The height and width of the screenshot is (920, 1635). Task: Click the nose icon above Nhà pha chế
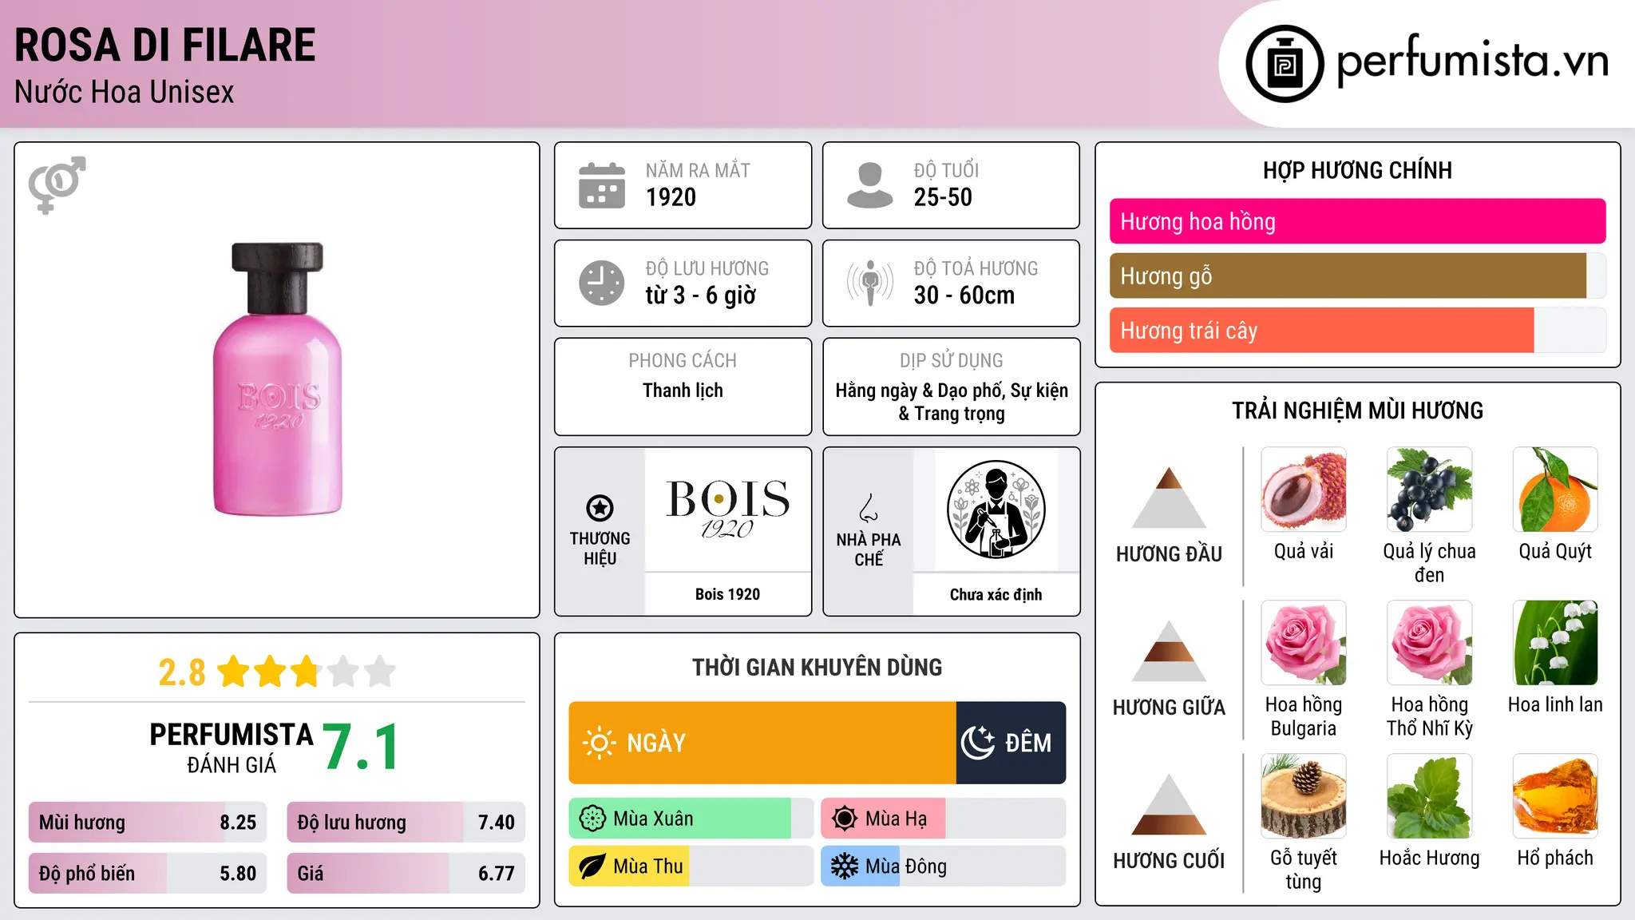869,507
